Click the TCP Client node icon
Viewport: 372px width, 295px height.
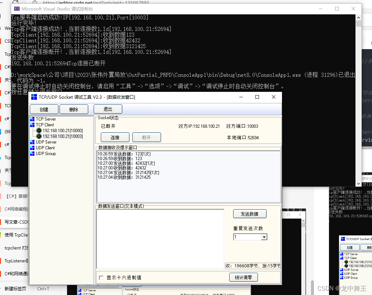click(x=32, y=125)
